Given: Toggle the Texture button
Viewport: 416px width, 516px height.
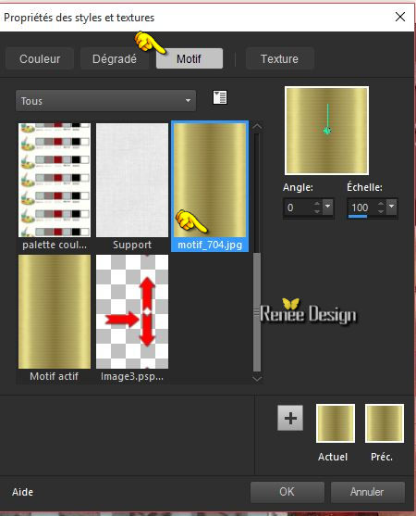Looking at the screenshot, I should [280, 59].
